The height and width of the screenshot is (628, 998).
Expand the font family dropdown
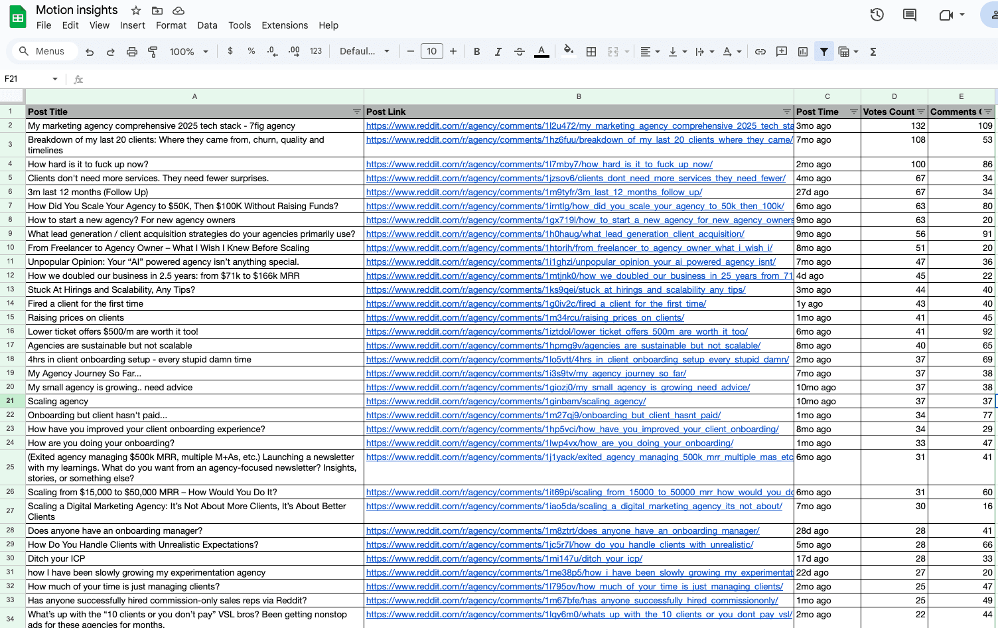364,52
